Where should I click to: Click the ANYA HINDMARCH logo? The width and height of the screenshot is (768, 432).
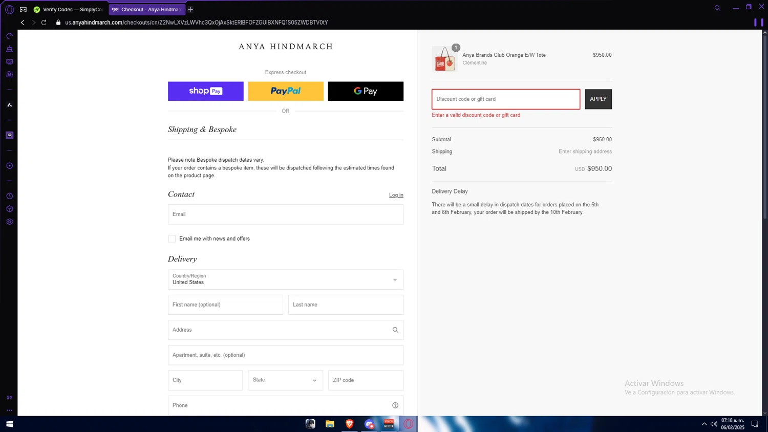(x=286, y=47)
